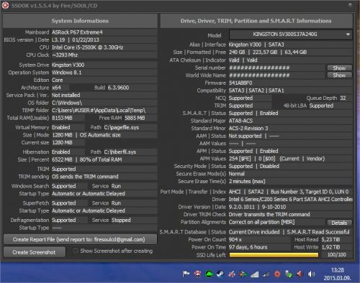Open Safely Remove Hardware tray icon
The height and width of the screenshot is (283, 360).
coord(289,274)
